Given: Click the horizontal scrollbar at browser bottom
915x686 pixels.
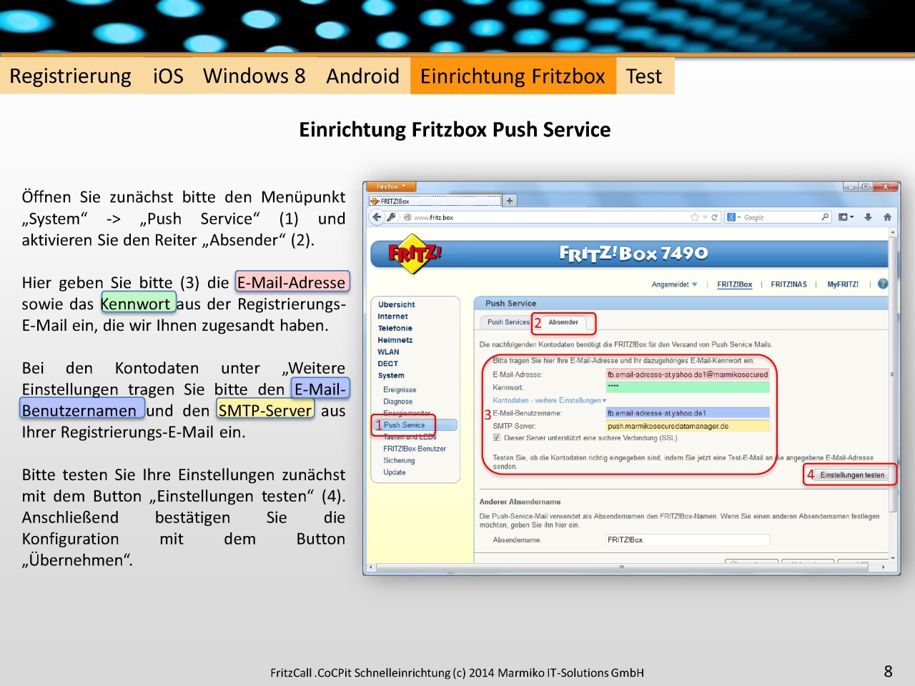Looking at the screenshot, I should point(622,567).
